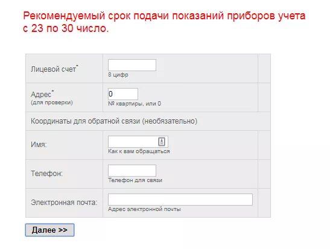330x249 pixels.
Task: Click the Адрес label text
Action: pos(42,94)
